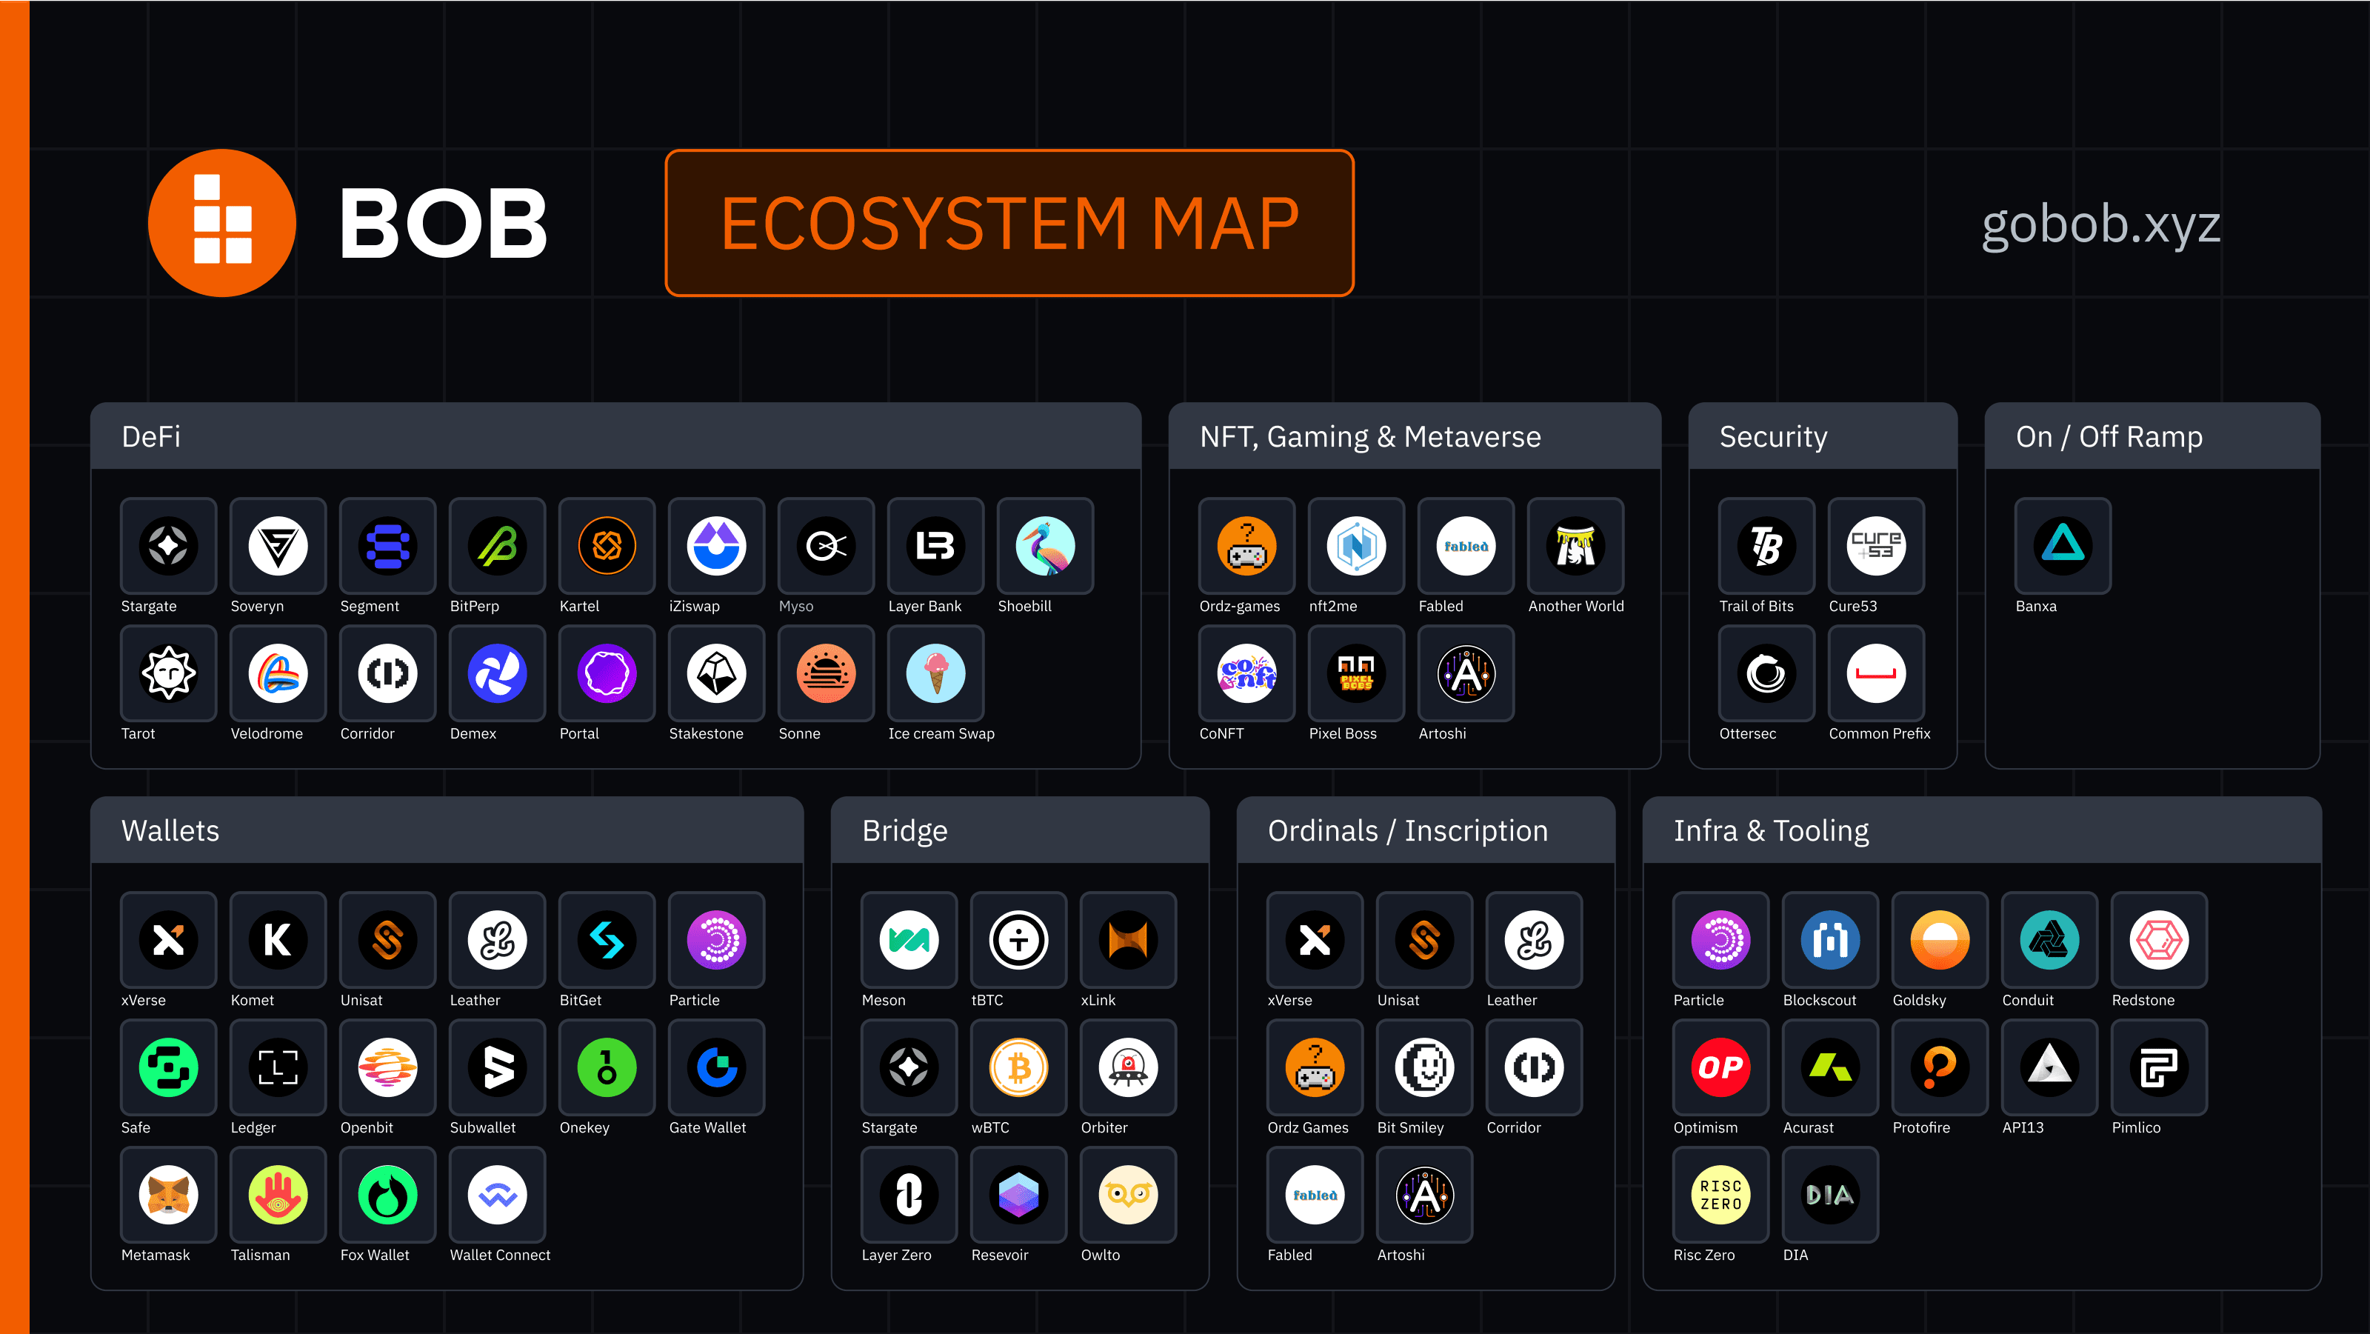
Task: Click the Layer Bank icon
Action: click(x=935, y=546)
